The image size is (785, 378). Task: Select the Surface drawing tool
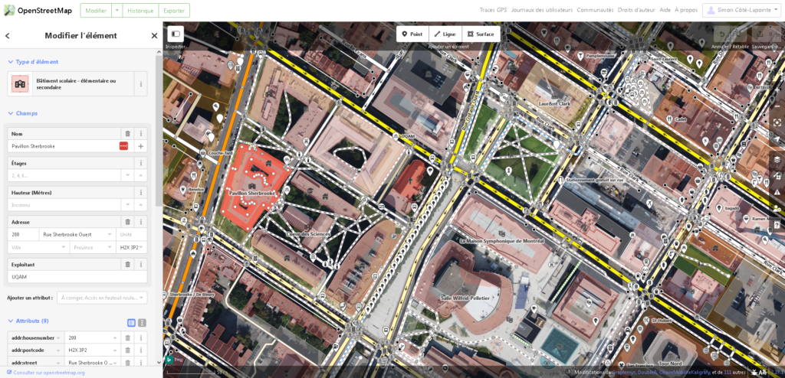(481, 34)
